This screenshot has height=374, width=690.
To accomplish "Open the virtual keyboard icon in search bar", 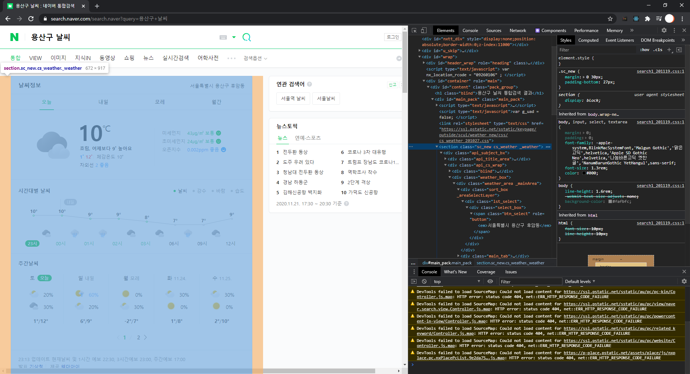I will point(223,37).
